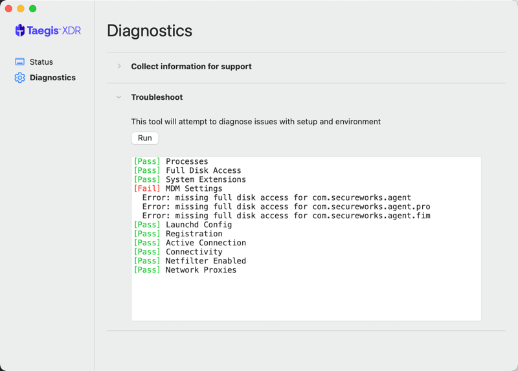The height and width of the screenshot is (371, 518).
Task: Click the Troubleshoot section heading
Action: pos(157,97)
